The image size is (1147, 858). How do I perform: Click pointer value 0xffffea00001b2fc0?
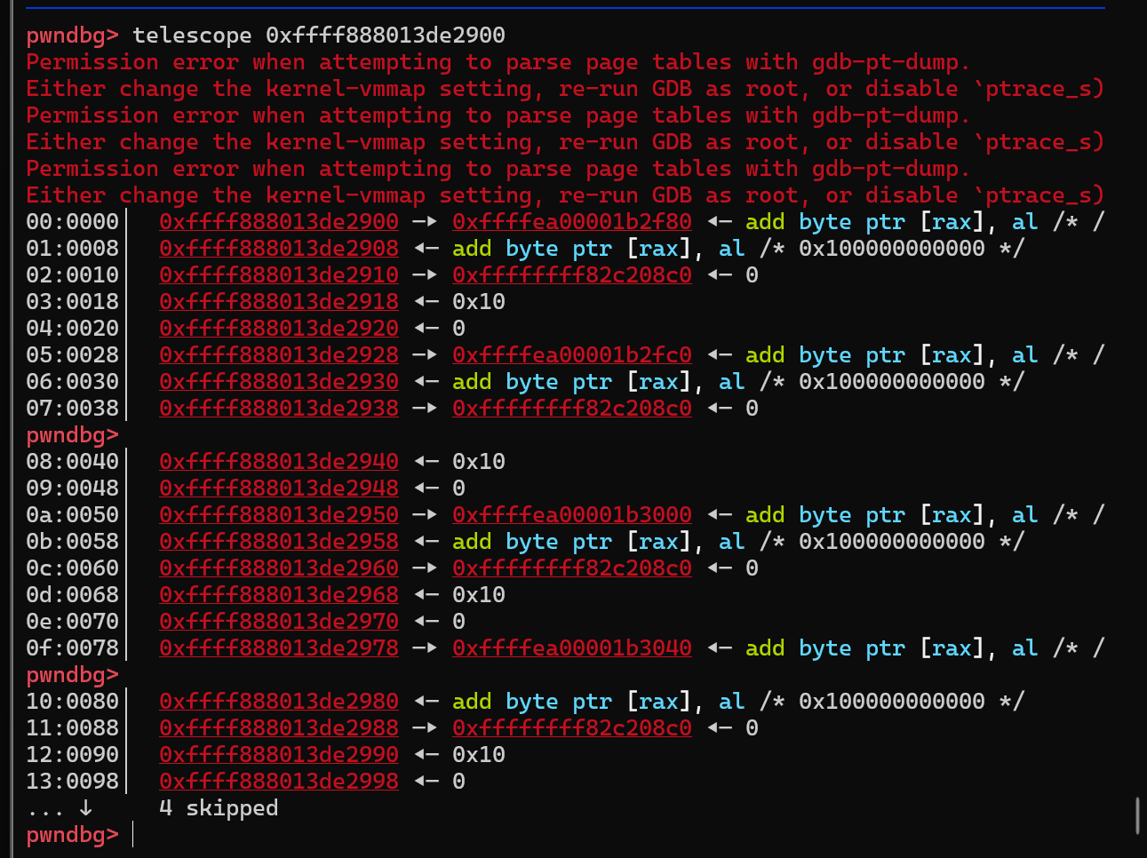[x=572, y=355]
